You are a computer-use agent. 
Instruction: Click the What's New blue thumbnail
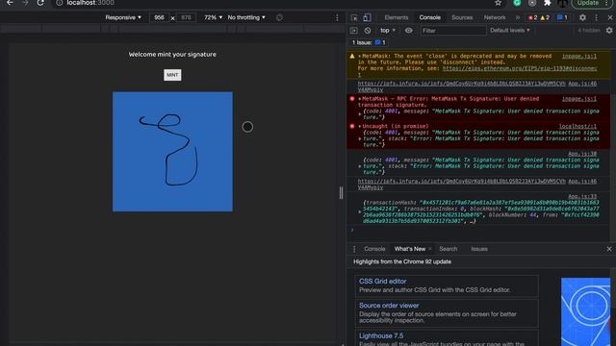coord(586,311)
